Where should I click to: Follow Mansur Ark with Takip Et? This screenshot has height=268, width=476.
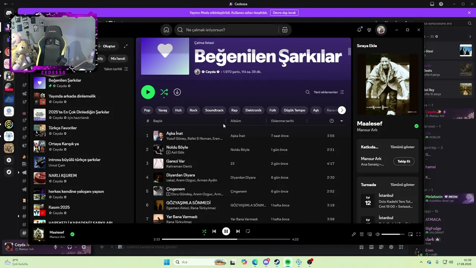404,161
